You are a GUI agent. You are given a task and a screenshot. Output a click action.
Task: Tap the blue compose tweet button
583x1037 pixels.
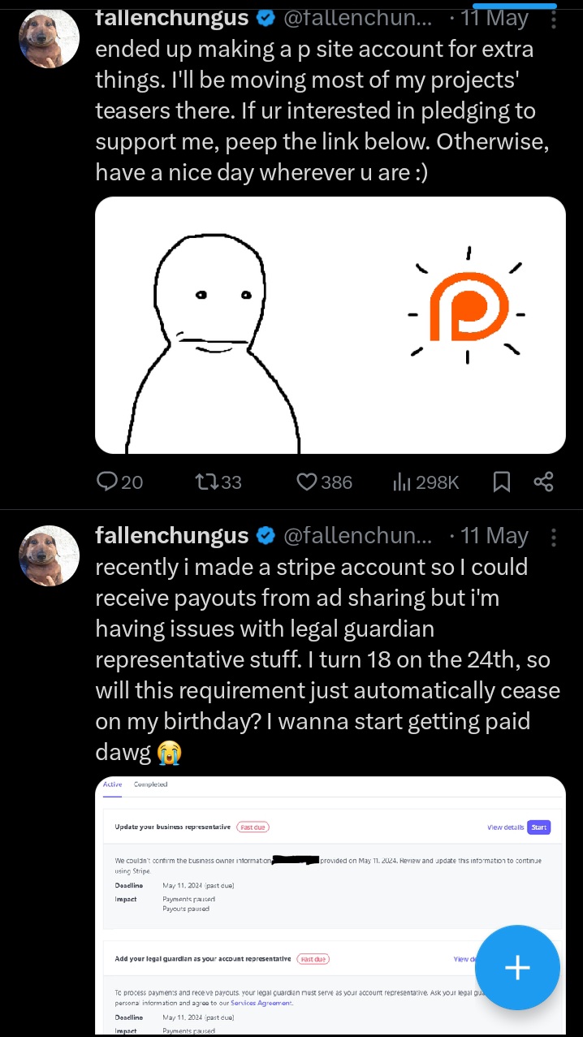(x=517, y=967)
